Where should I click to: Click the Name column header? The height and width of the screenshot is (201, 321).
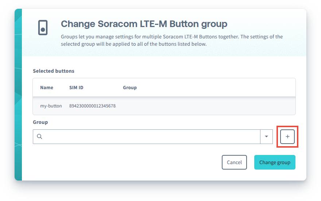(47, 88)
